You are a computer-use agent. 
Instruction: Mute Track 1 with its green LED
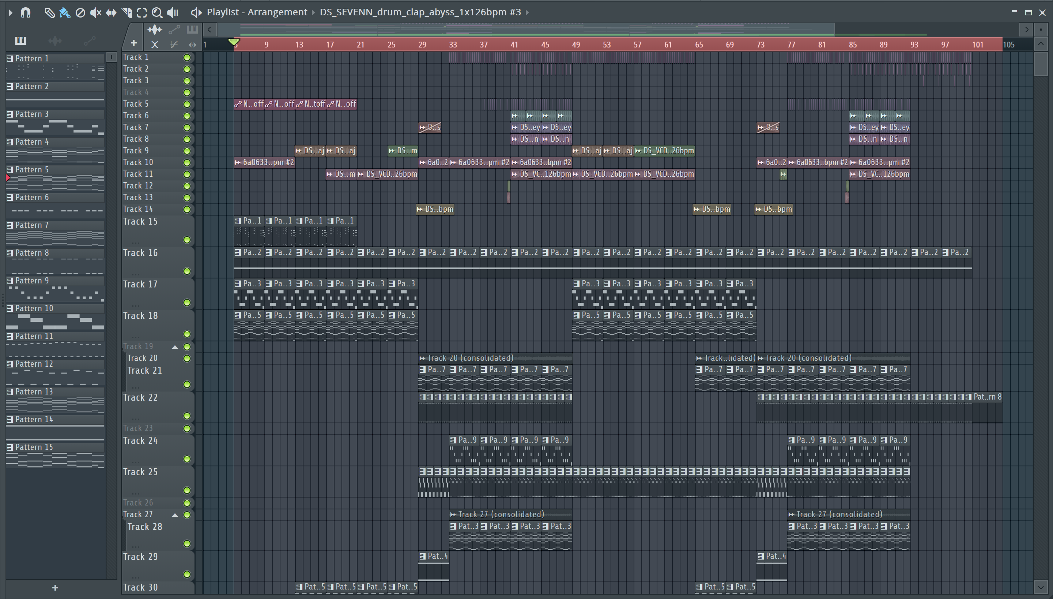[187, 58]
